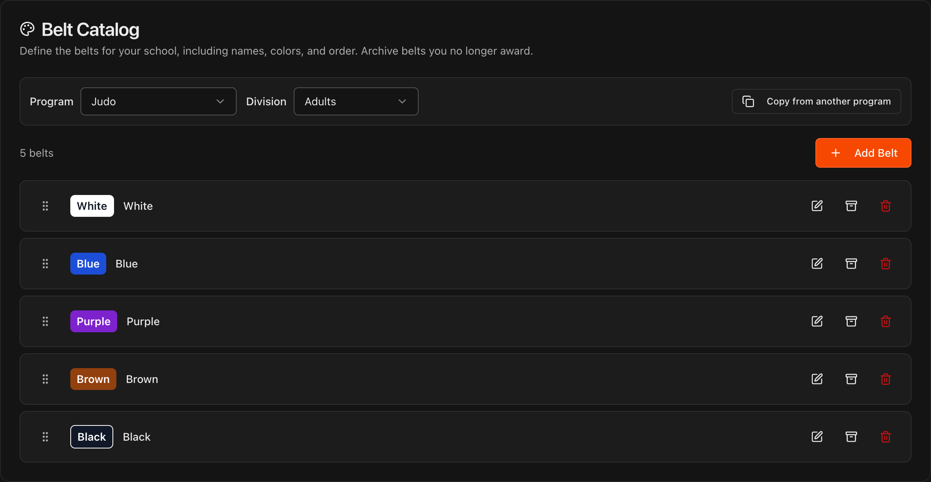Archive the Purple belt
This screenshot has width=931, height=482.
coord(851,321)
